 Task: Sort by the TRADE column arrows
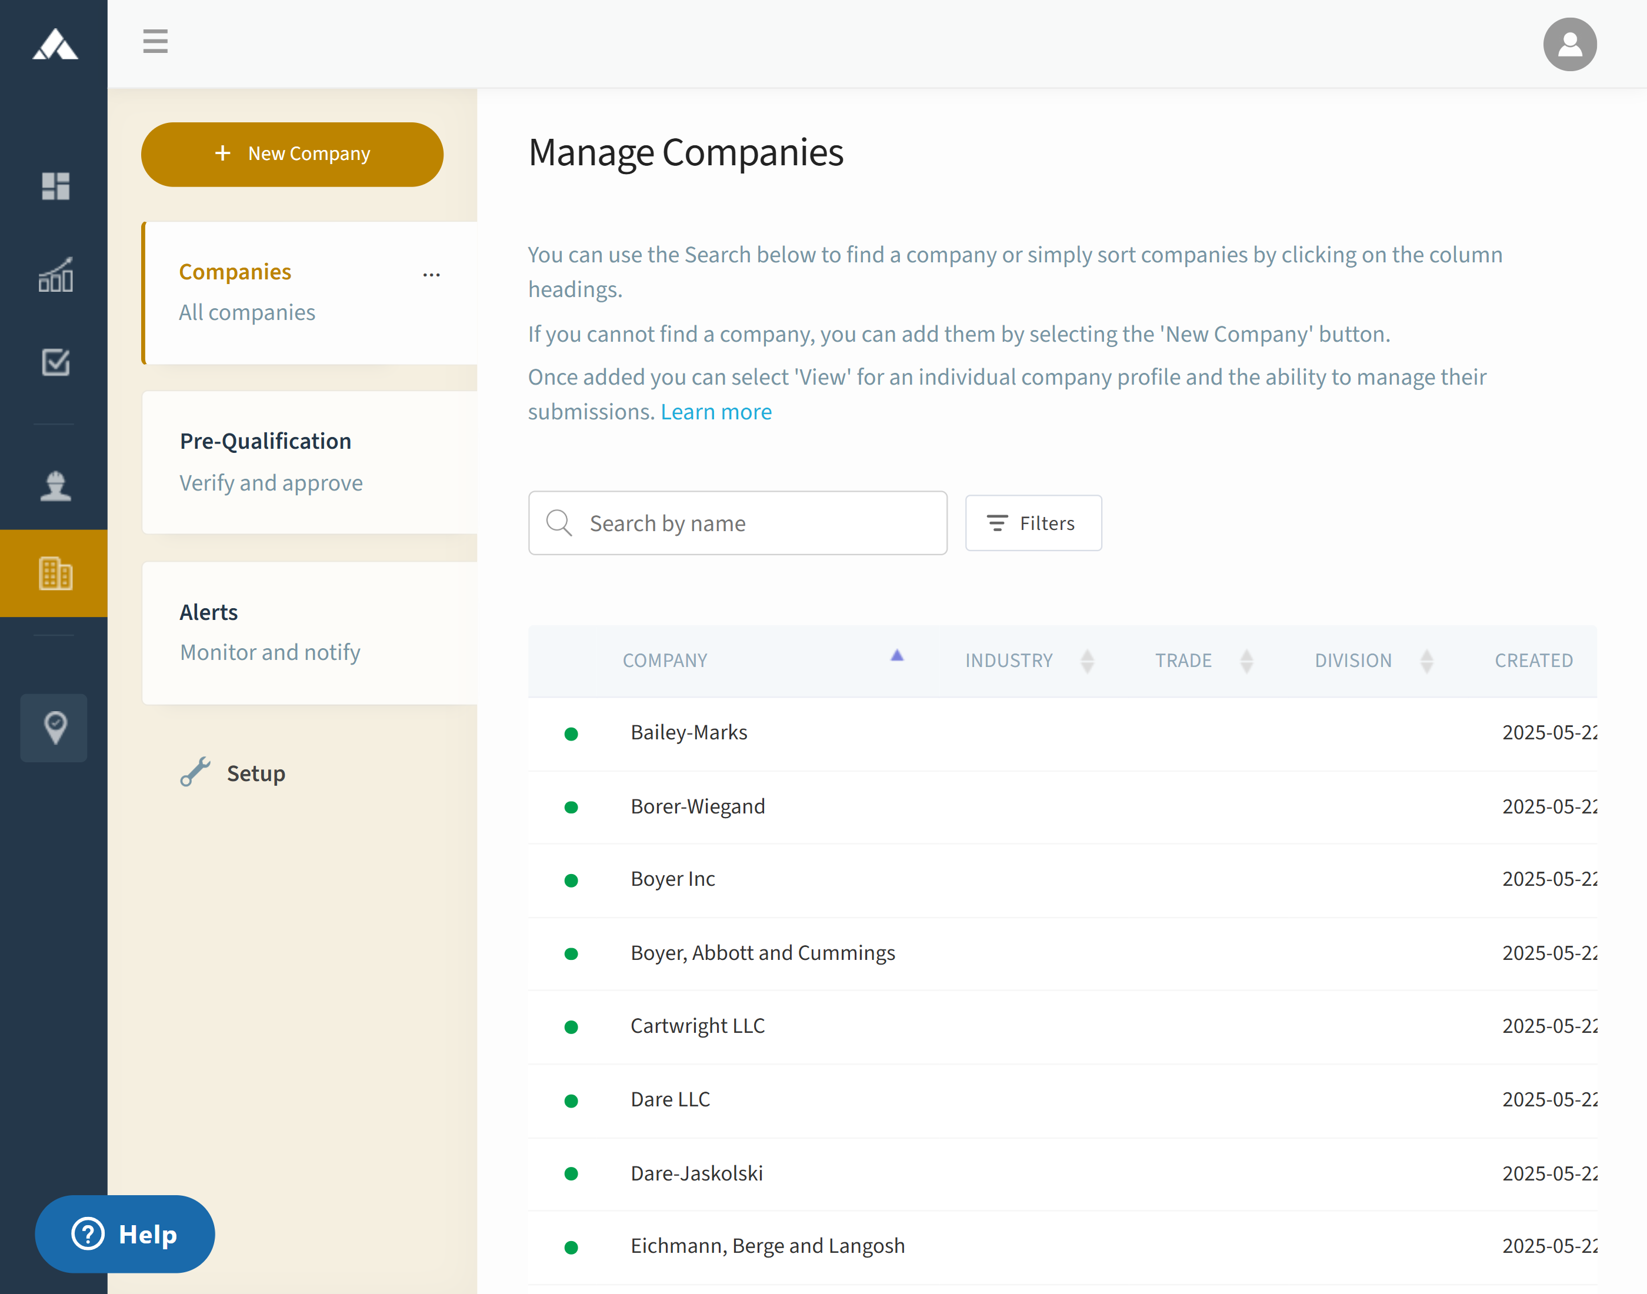click(1246, 661)
